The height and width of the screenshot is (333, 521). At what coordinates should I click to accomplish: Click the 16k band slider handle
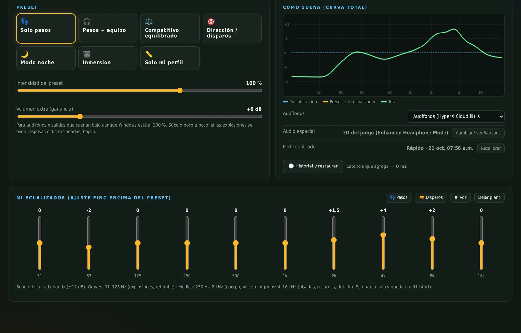click(481, 243)
